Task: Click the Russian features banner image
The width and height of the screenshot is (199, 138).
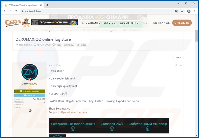Action: (x=109, y=126)
